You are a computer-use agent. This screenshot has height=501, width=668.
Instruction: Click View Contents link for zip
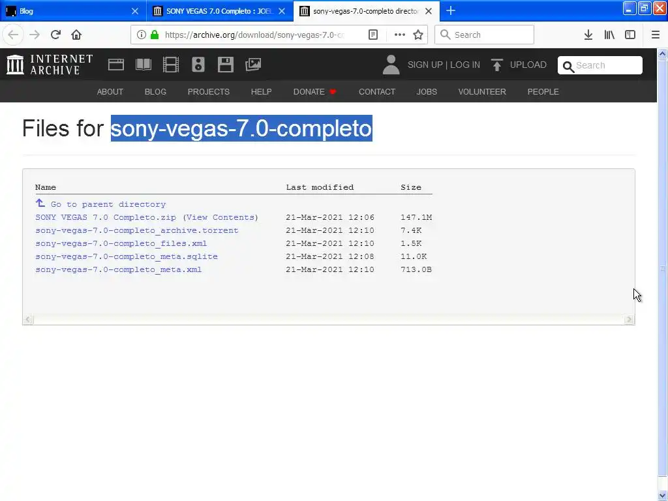[220, 217]
